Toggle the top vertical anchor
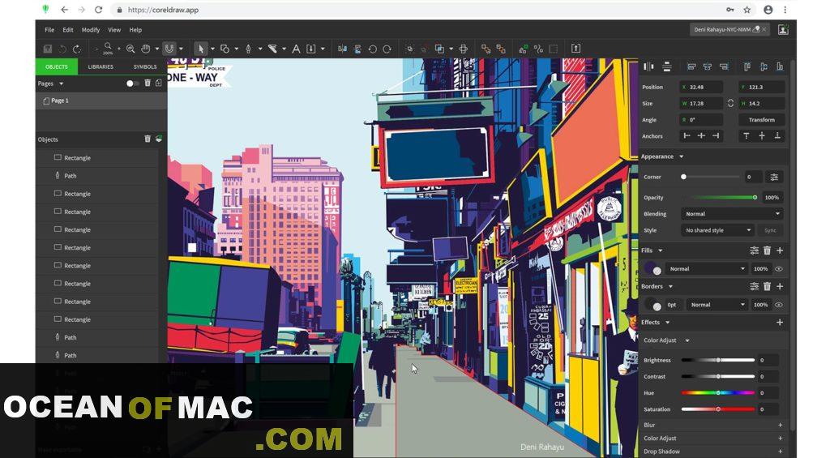 747,136
